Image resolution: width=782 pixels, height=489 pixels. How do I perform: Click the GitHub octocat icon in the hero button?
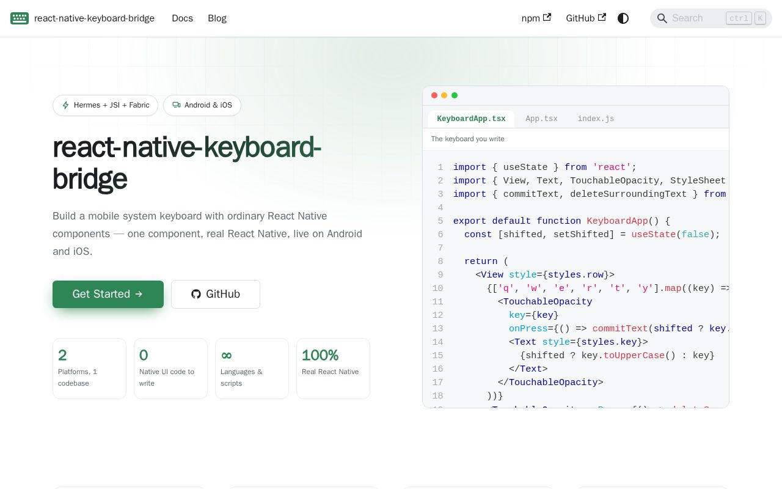(x=196, y=294)
